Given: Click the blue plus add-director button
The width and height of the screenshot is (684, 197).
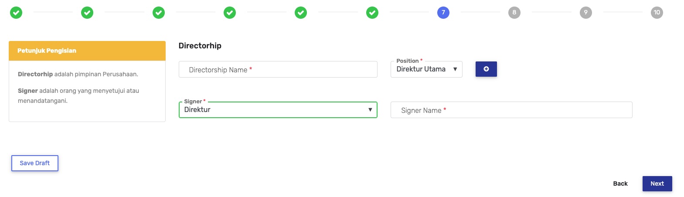Looking at the screenshot, I should pyautogui.click(x=486, y=69).
